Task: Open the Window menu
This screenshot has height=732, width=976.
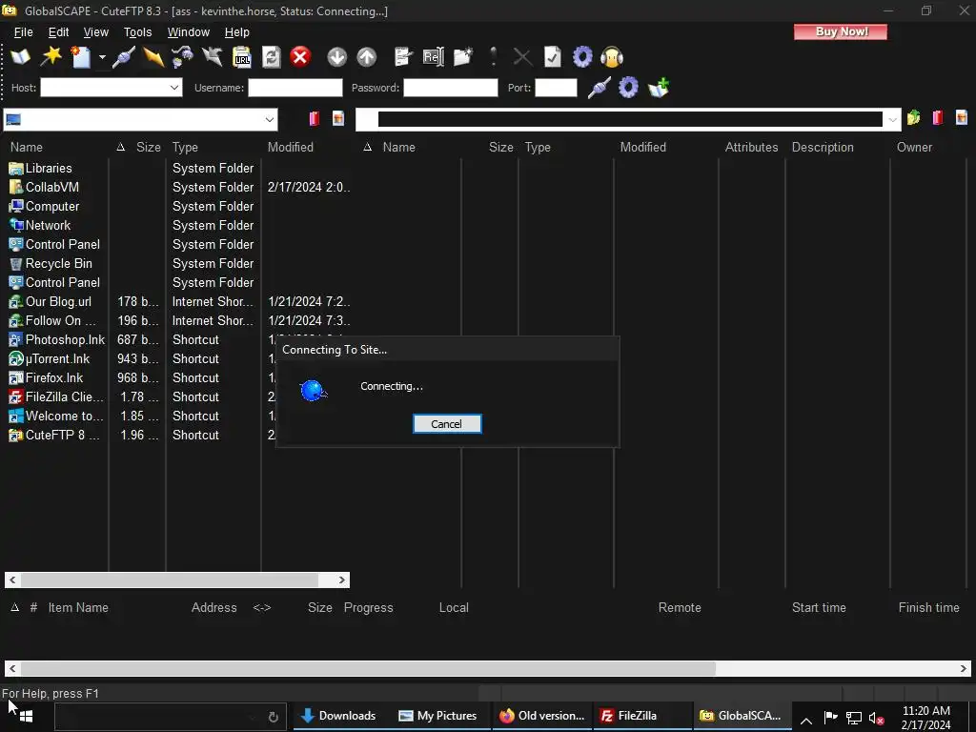Action: coord(188,32)
